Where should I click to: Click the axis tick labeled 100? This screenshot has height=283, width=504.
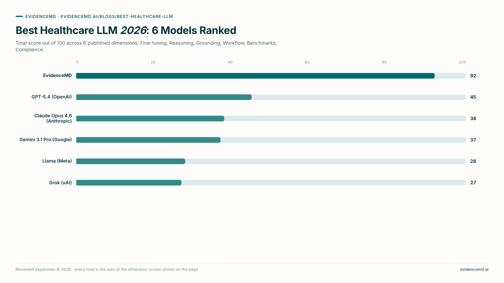(x=462, y=62)
